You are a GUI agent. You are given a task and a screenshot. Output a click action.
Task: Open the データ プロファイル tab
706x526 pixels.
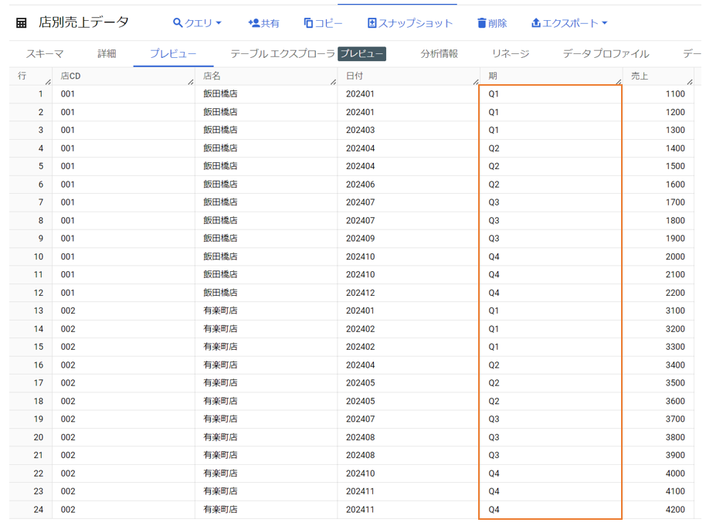[x=606, y=53]
